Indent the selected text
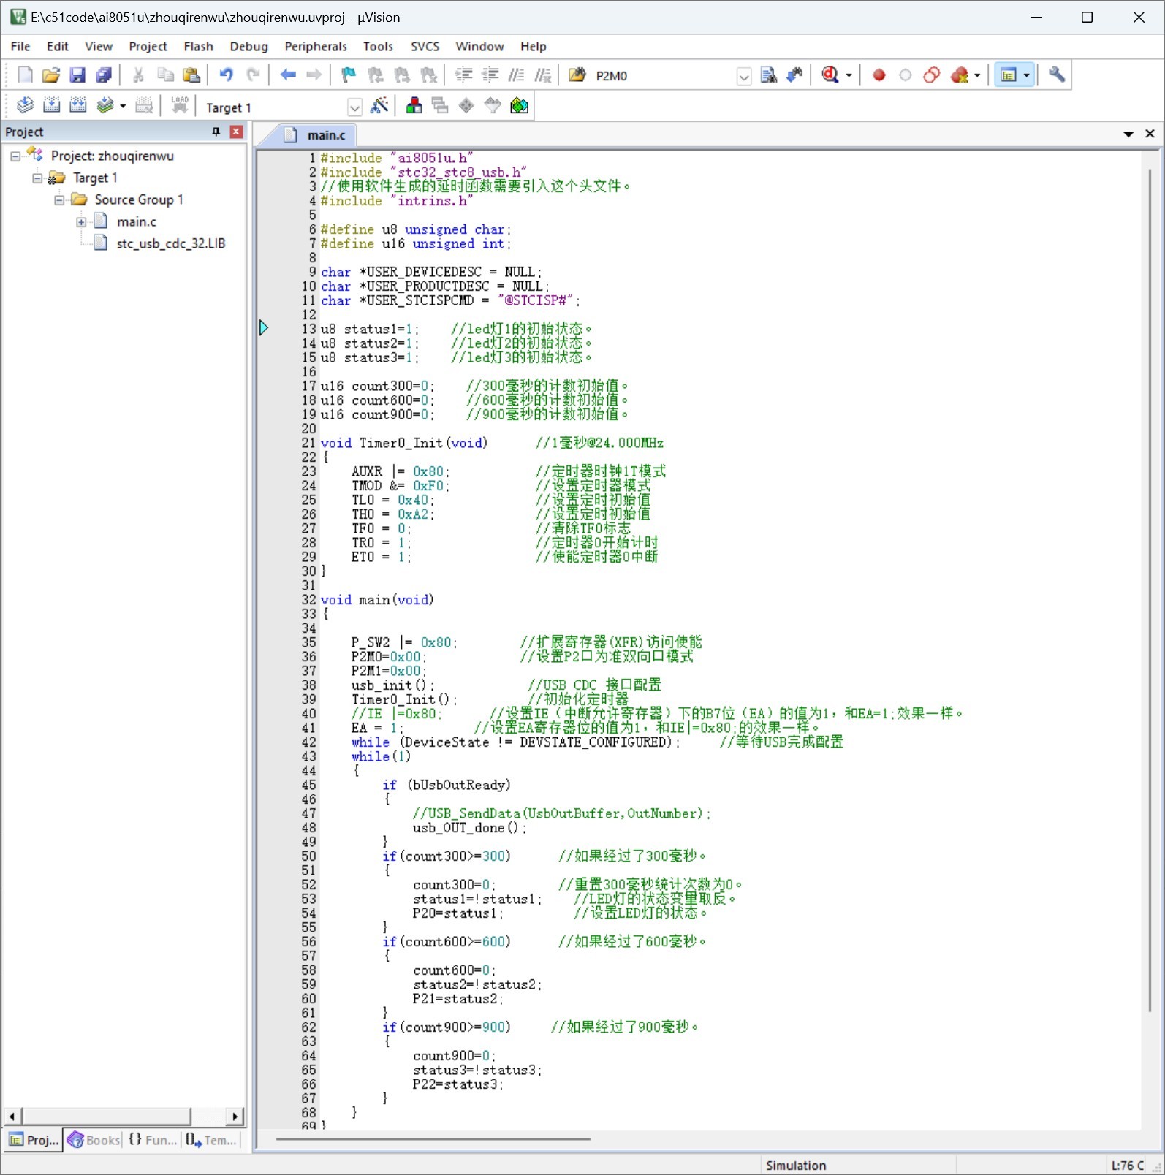Image resolution: width=1165 pixels, height=1175 pixels. (463, 75)
